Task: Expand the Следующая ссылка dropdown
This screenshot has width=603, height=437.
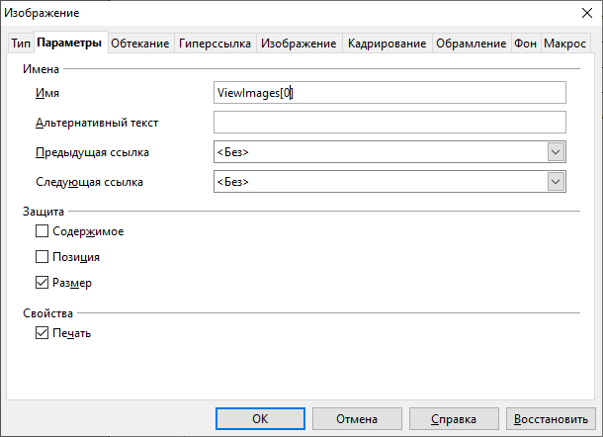Action: tap(556, 182)
